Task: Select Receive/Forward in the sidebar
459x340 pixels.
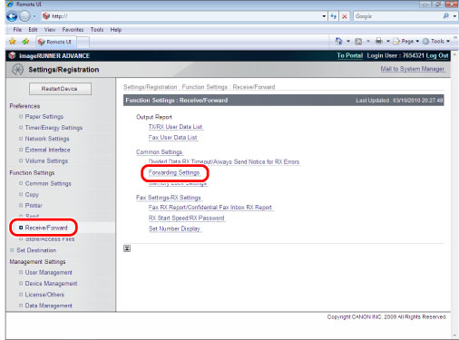Action: (x=46, y=228)
